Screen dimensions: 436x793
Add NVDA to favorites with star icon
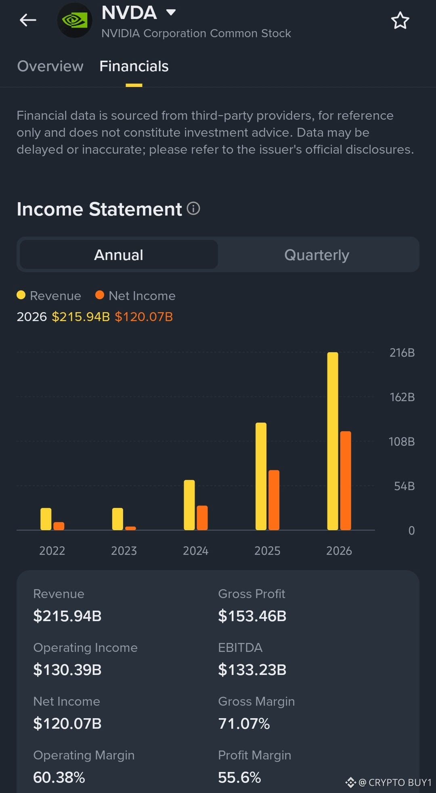pyautogui.click(x=400, y=21)
